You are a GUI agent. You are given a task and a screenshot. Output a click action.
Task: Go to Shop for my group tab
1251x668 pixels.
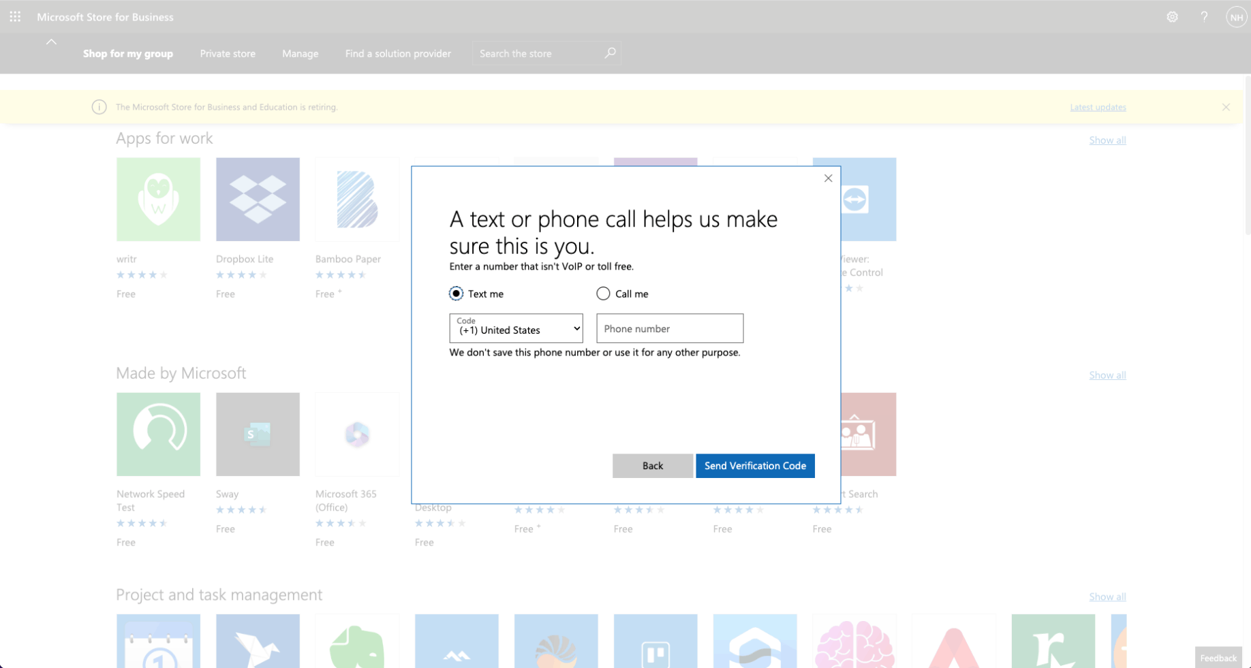(128, 53)
